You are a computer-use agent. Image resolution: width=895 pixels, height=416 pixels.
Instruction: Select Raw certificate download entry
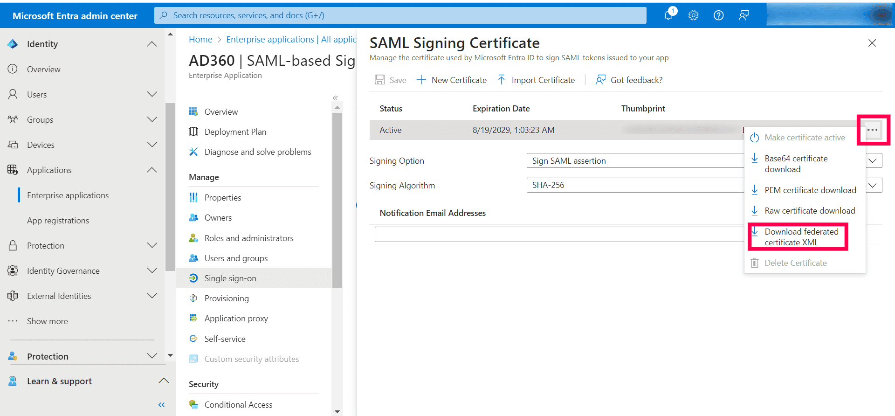pyautogui.click(x=809, y=211)
